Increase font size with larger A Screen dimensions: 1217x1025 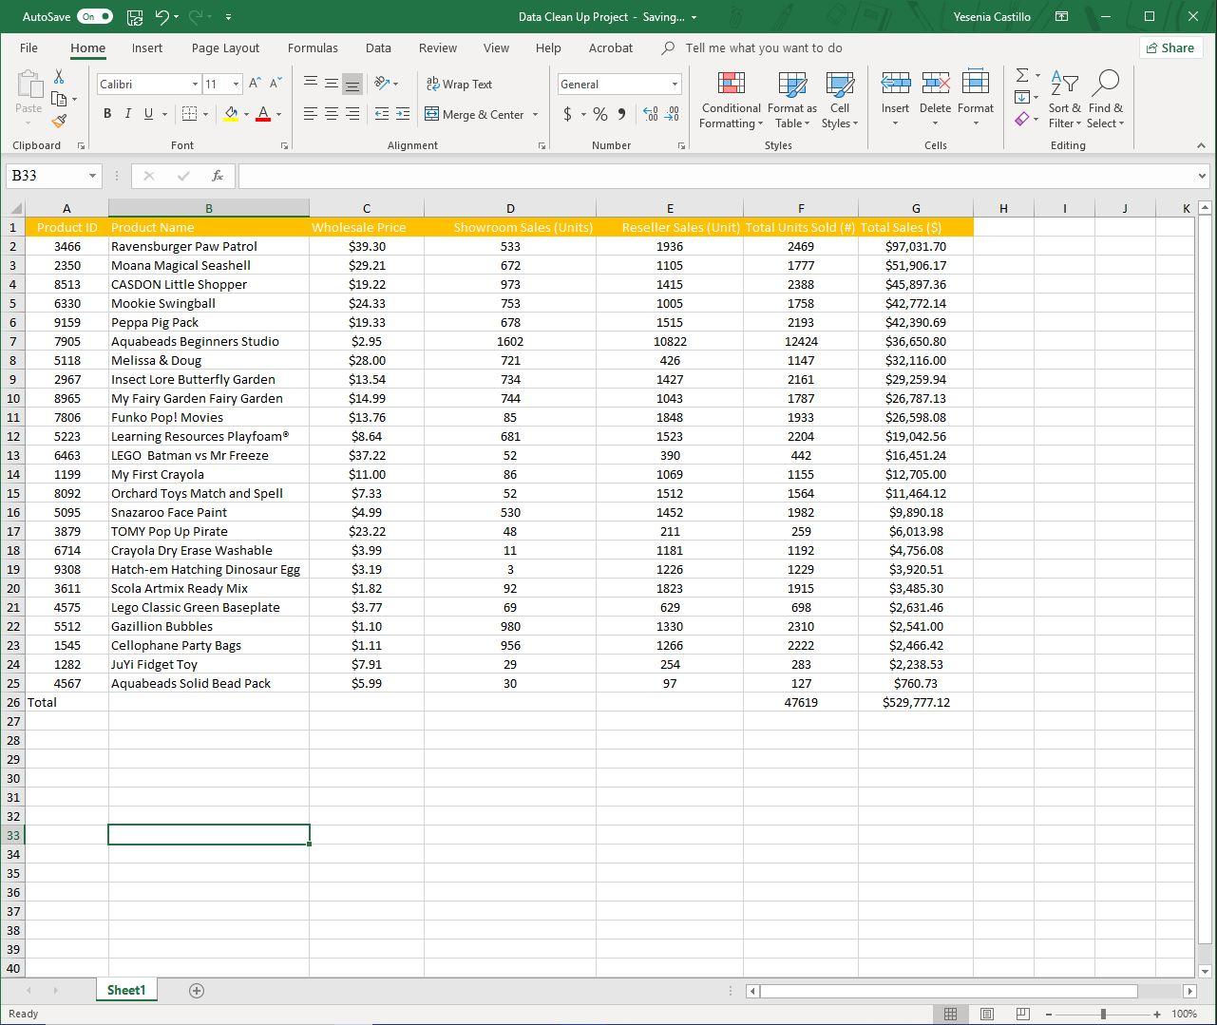click(255, 84)
